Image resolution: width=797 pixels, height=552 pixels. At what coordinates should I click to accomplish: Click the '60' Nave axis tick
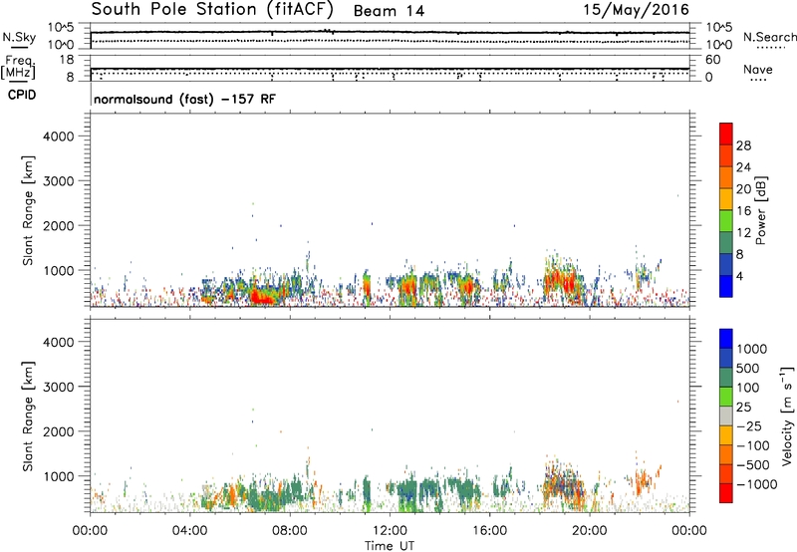tap(712, 60)
